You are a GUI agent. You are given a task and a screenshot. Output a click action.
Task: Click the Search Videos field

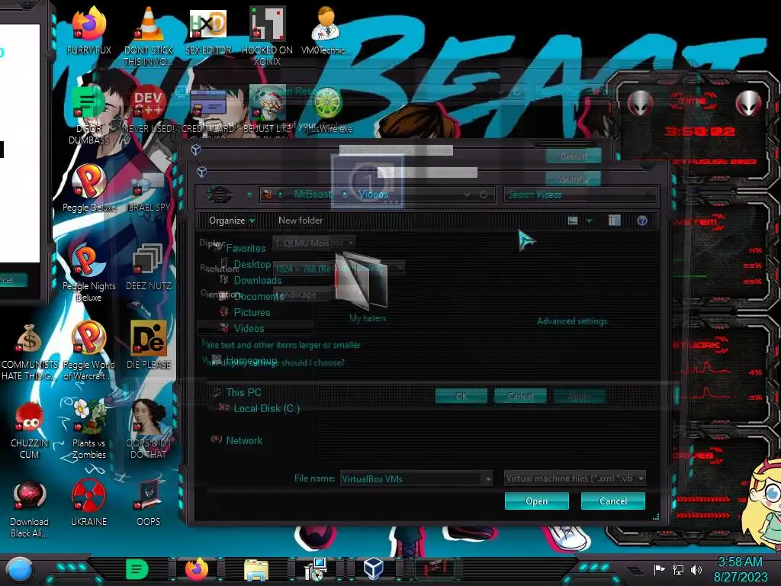(x=580, y=195)
